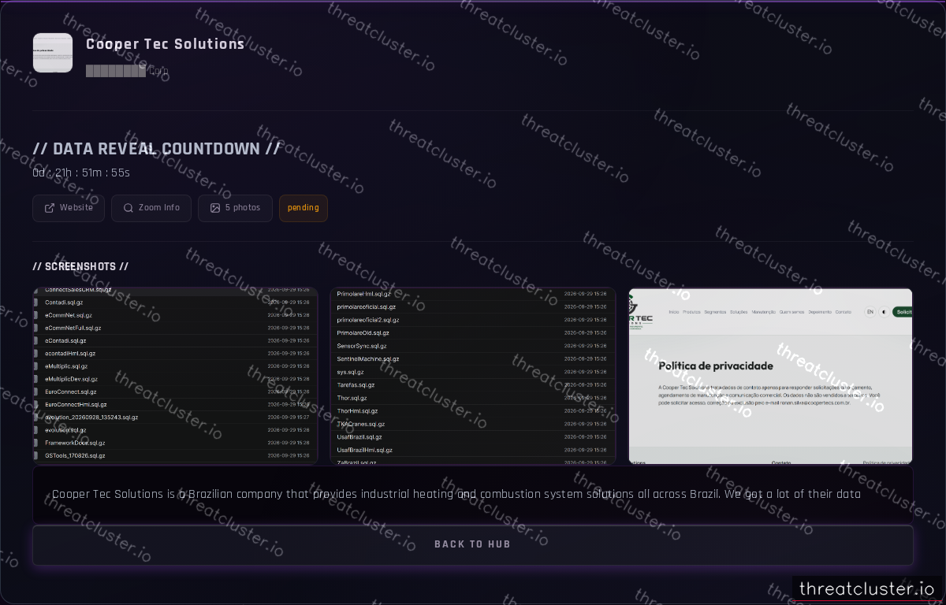
Task: Open screenshot listing Thor.sql.gz files
Action: tap(473, 376)
